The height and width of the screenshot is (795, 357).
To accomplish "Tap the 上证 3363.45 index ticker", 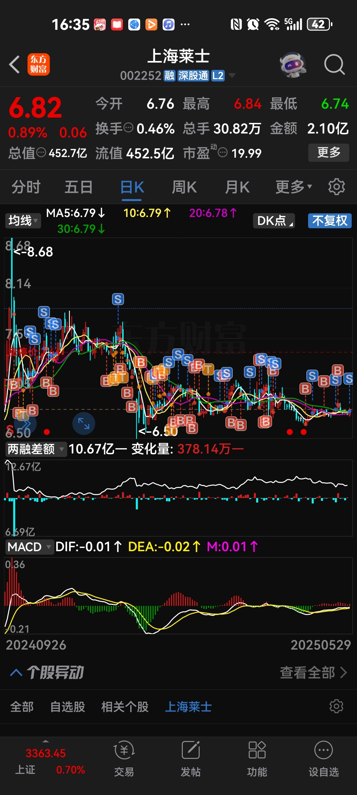I will (46, 761).
